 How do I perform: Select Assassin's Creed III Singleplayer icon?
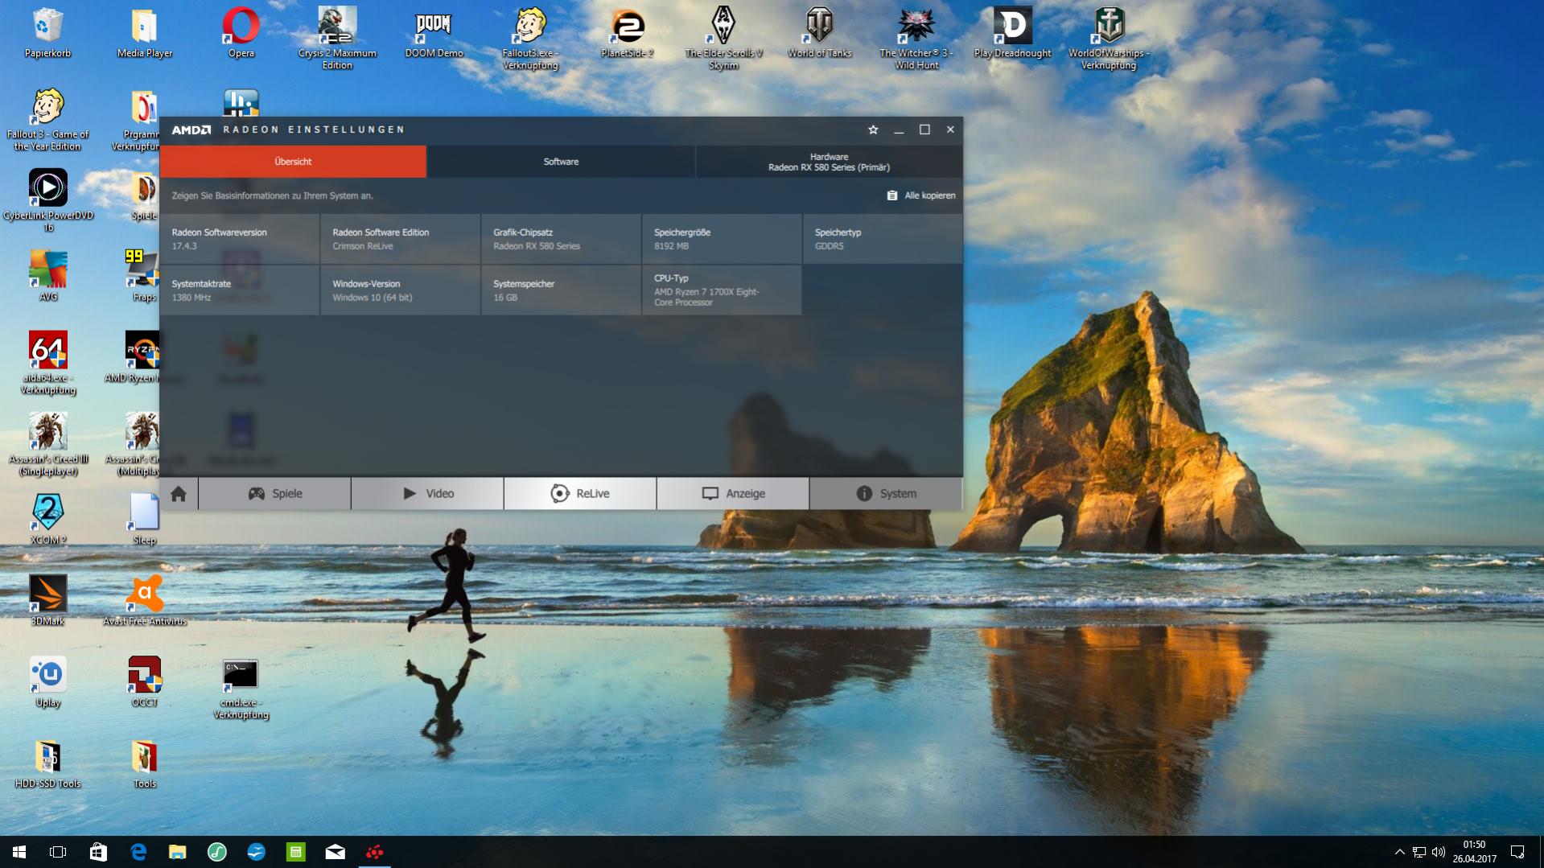point(48,445)
